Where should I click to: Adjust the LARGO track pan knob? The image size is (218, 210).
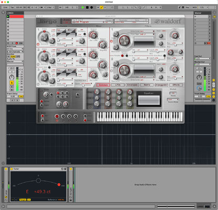12,77
